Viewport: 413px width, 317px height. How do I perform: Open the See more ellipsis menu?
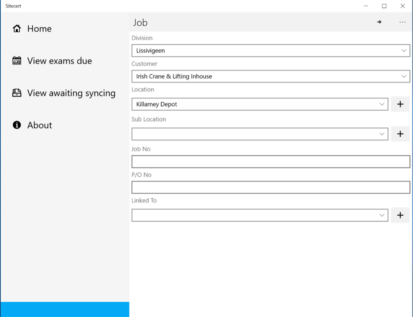[402, 22]
